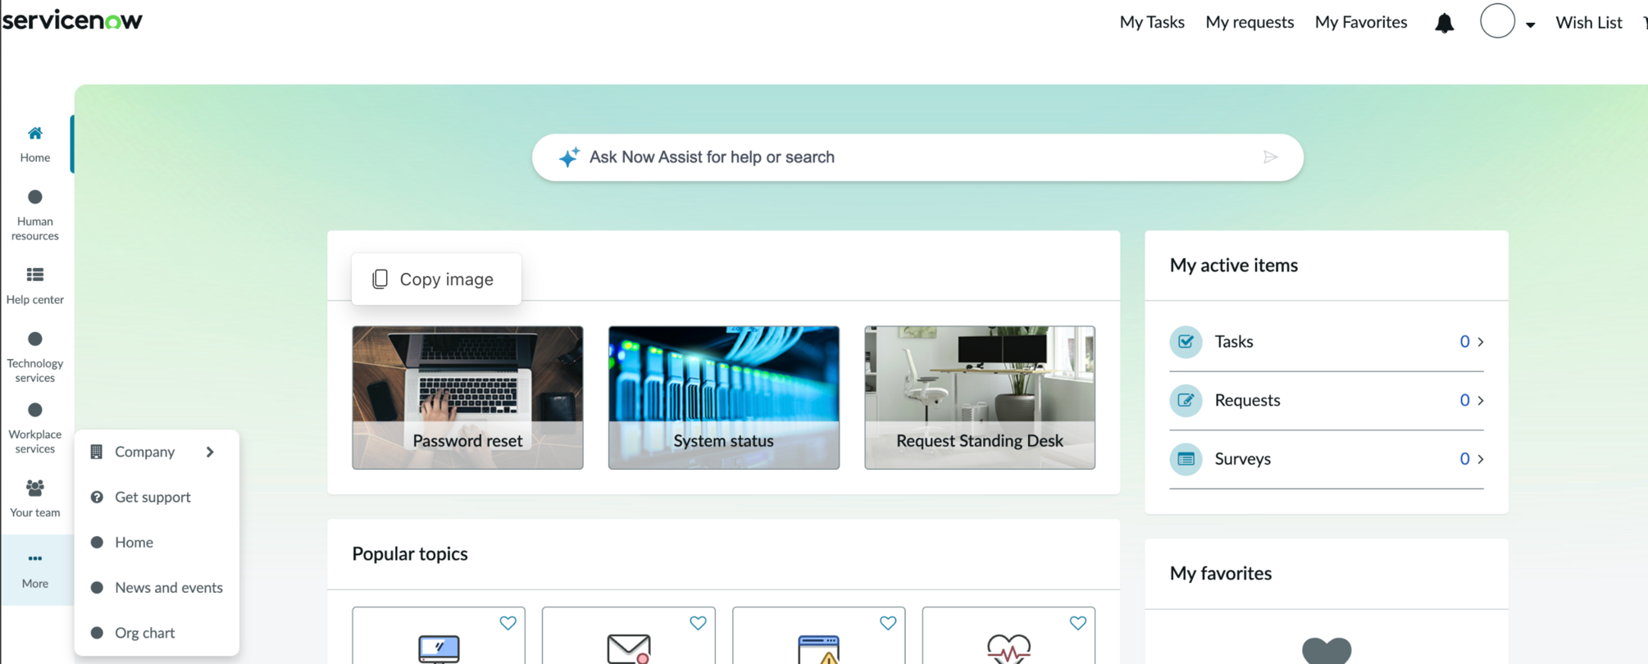
Task: Favorite the popular topic with heartbeat icon
Action: pyautogui.click(x=1078, y=623)
